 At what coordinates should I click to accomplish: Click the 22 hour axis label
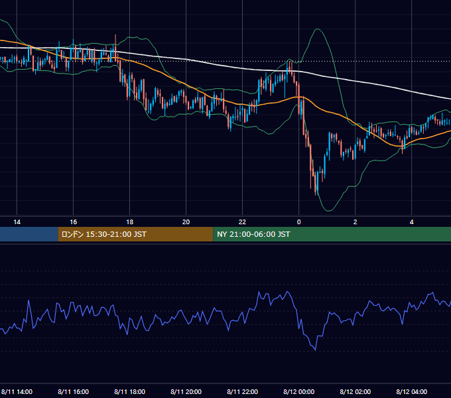tap(243, 222)
